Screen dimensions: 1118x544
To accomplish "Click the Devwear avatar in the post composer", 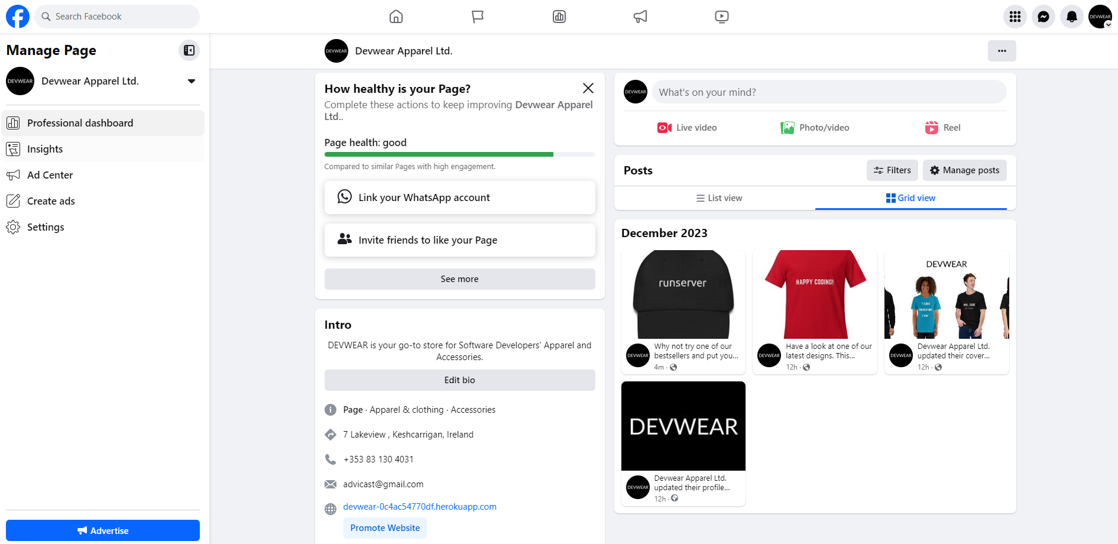I will coord(636,92).
